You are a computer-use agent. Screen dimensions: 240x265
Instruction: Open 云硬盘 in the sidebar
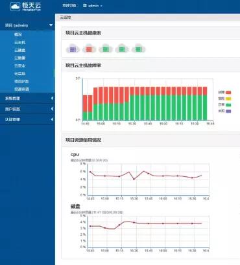(19, 50)
